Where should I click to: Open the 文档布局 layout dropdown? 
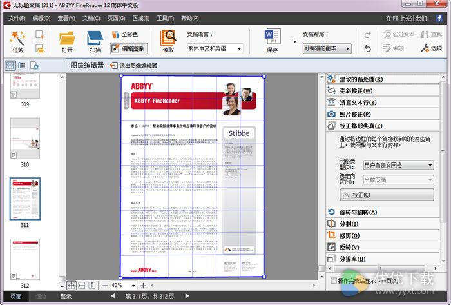coord(327,48)
